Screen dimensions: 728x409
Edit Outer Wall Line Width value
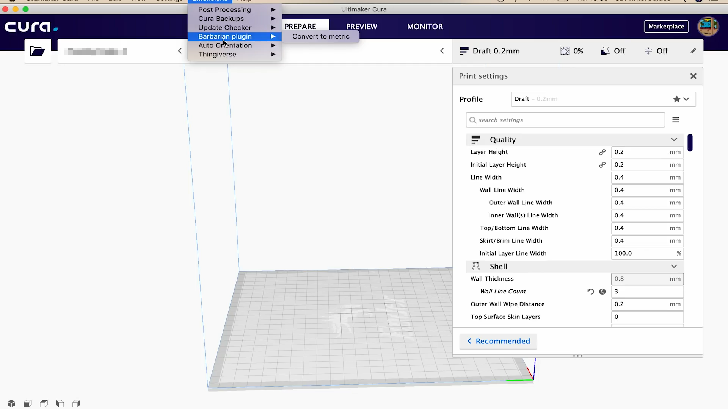(x=647, y=203)
